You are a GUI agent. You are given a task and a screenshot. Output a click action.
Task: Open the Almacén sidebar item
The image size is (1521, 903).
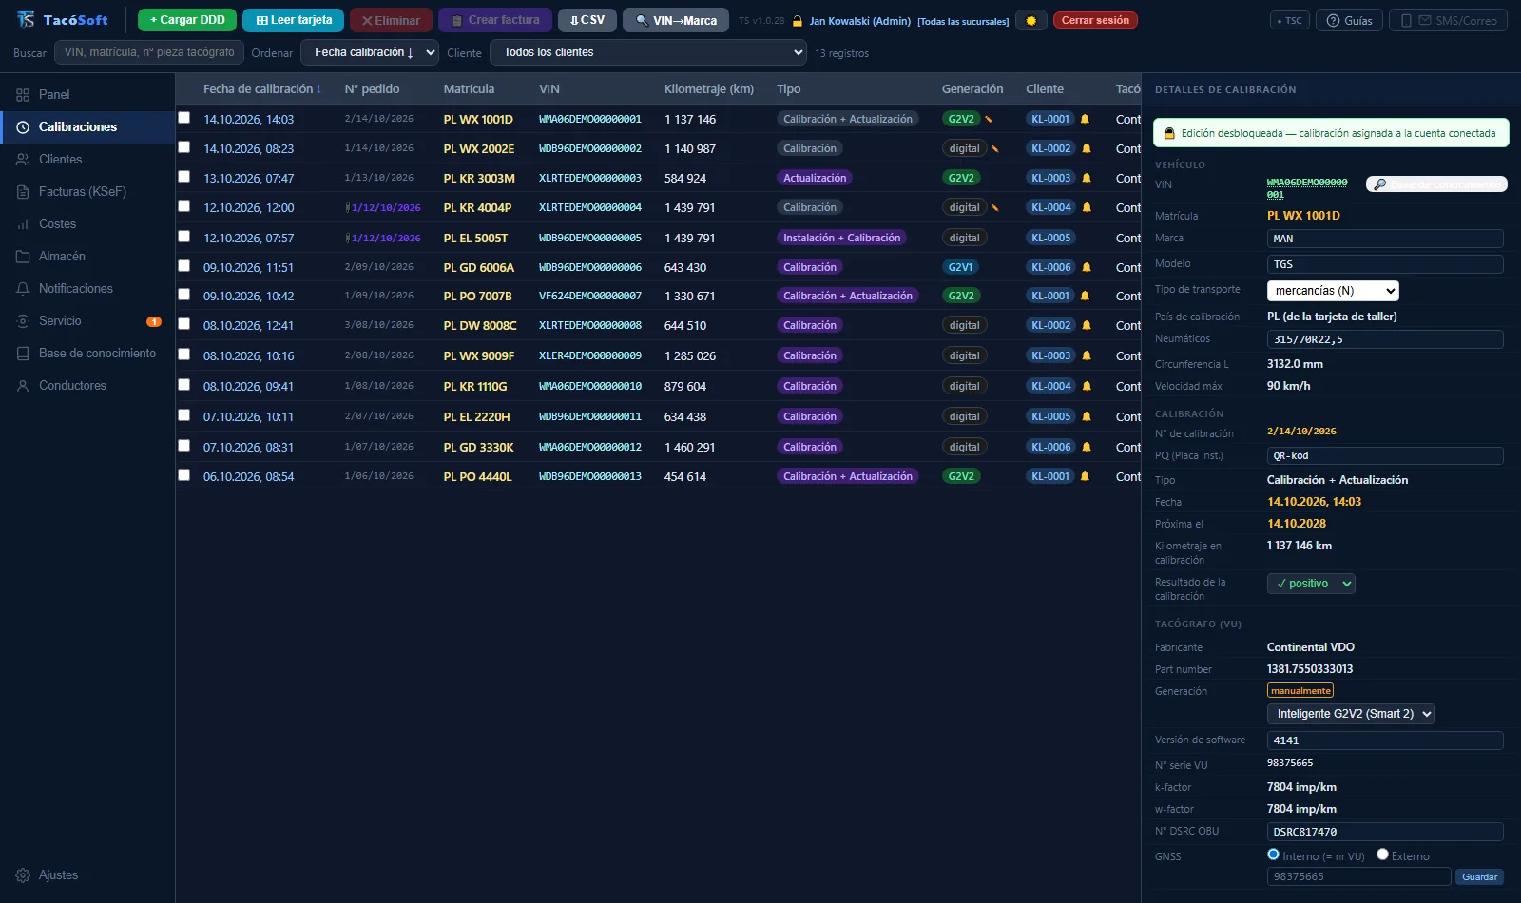pos(87,257)
